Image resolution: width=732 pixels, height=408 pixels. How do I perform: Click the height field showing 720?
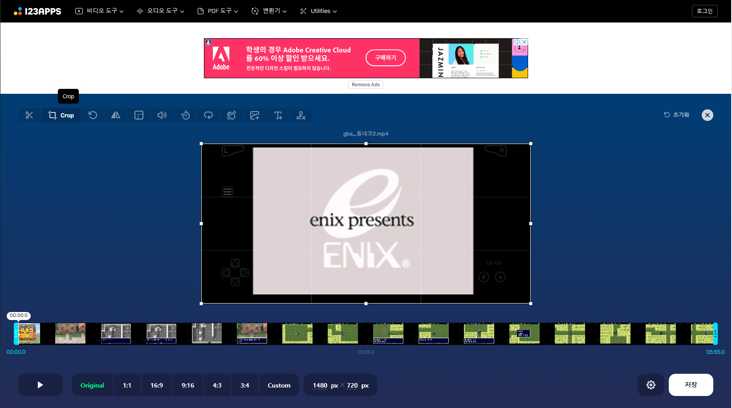[352, 385]
